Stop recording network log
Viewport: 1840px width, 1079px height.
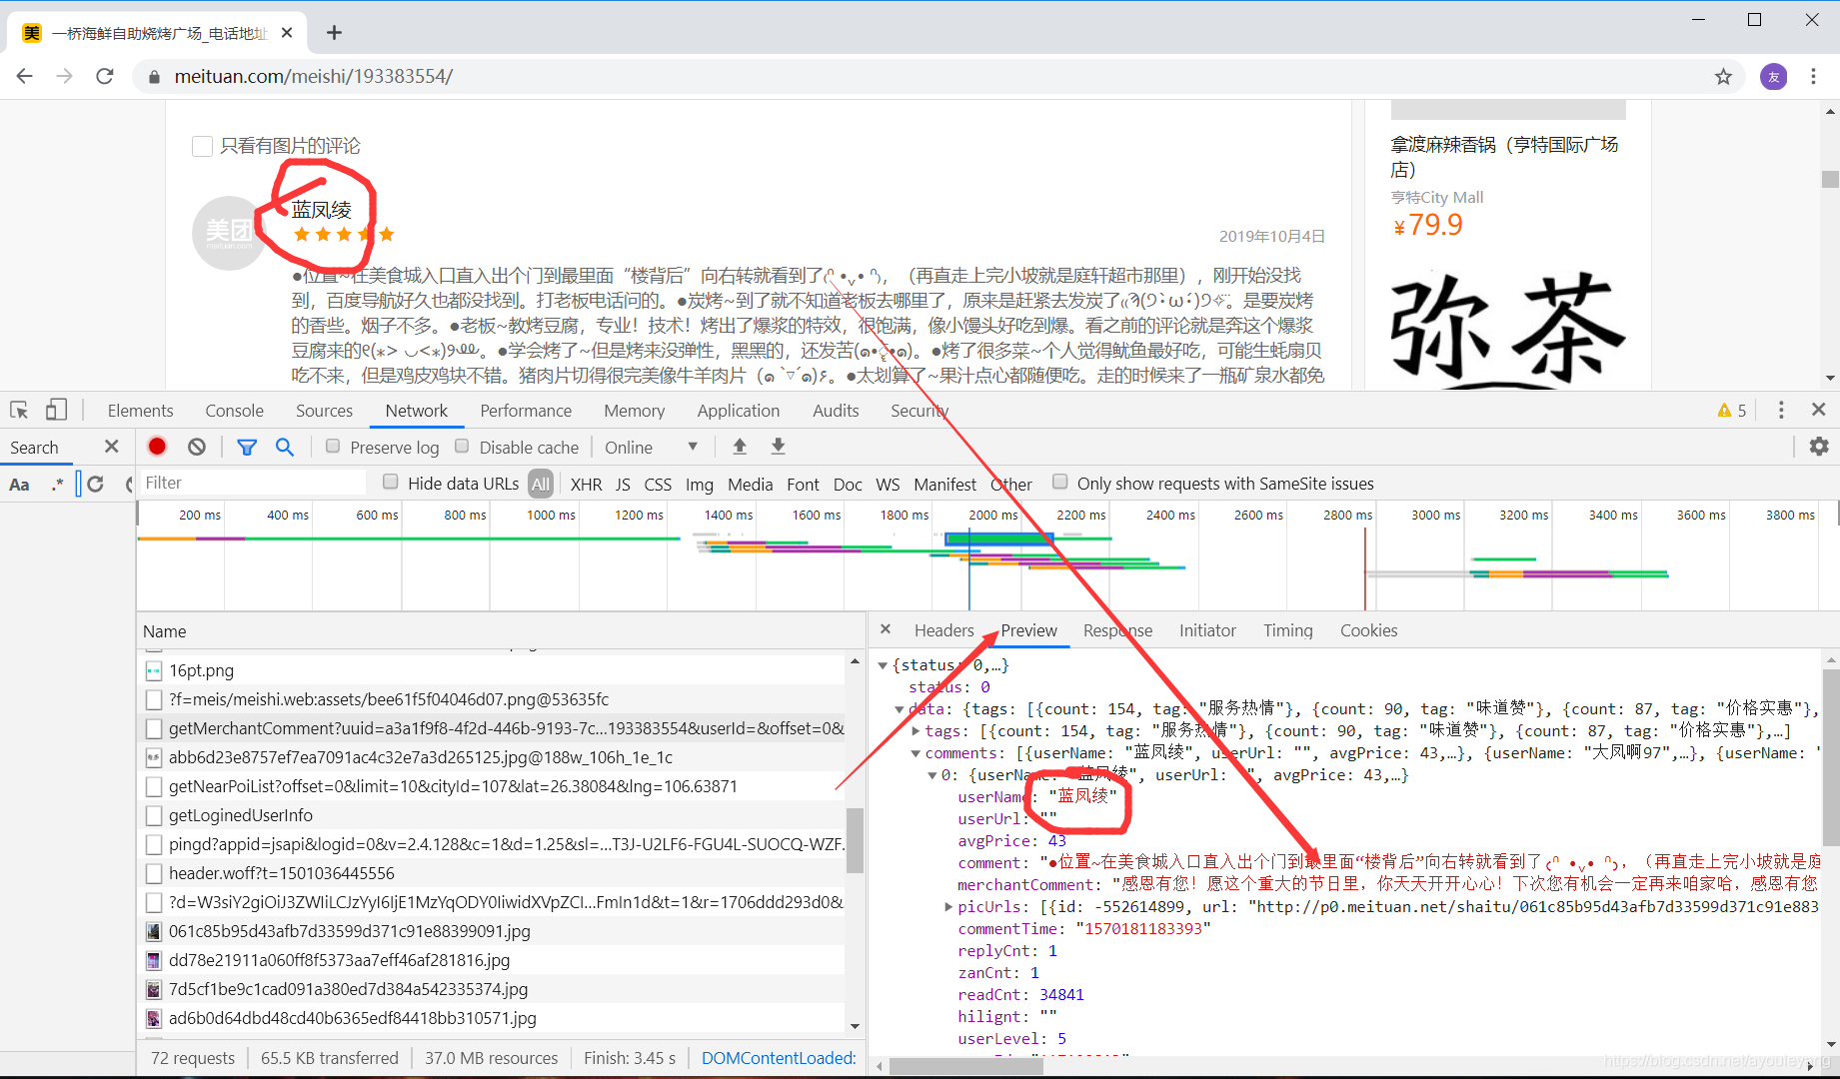[x=157, y=447]
